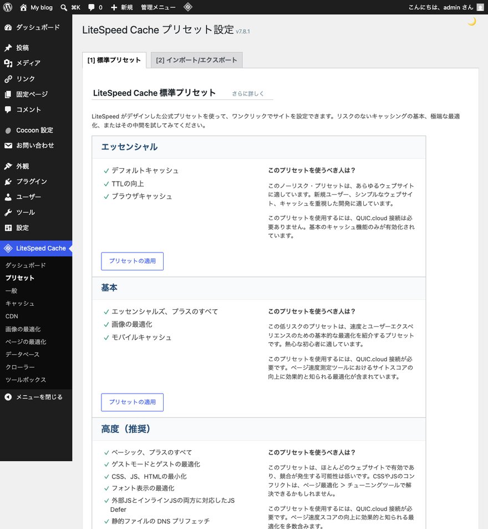Click 静的ファイルの DNS プリフェッチ text
The width and height of the screenshot is (488, 529).
point(160,521)
